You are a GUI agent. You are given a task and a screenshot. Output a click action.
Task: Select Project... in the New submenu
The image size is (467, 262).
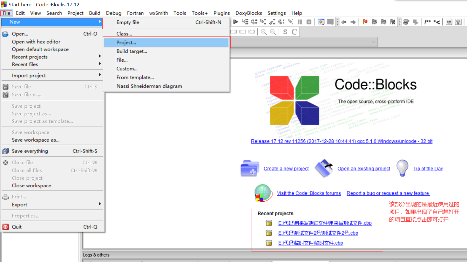(166, 43)
